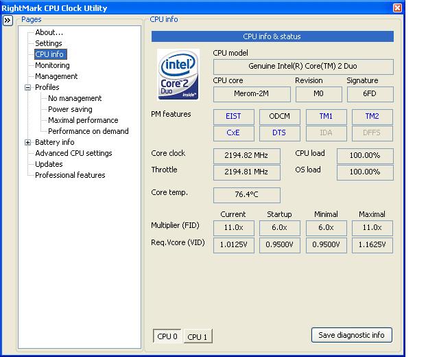Click the Minimal Vcore 0.9500V value
The image size is (439, 357).
(327, 245)
